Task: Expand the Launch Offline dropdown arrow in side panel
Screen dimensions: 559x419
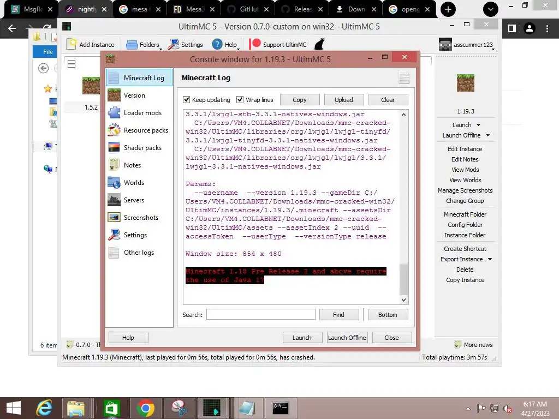Action: [x=487, y=135]
